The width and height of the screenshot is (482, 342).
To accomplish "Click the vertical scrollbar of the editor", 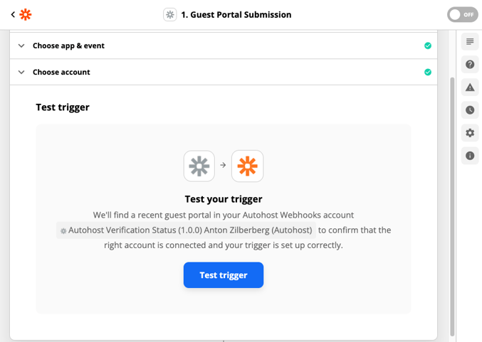I will [452, 206].
